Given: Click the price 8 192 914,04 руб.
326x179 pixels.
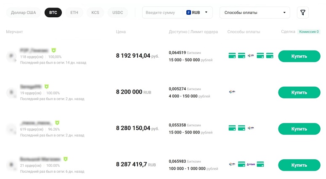Looking at the screenshot, I should [138, 56].
